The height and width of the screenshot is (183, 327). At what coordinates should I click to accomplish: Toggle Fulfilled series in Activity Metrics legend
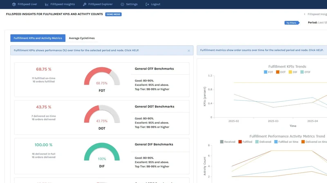point(245,142)
